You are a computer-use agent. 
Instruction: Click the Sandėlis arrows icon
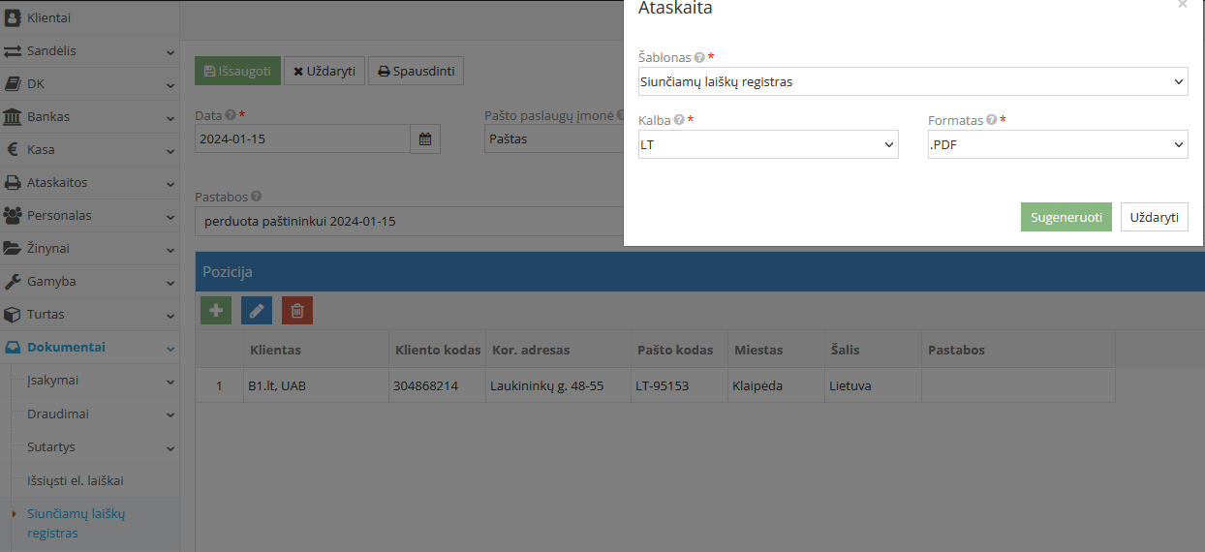[13, 51]
